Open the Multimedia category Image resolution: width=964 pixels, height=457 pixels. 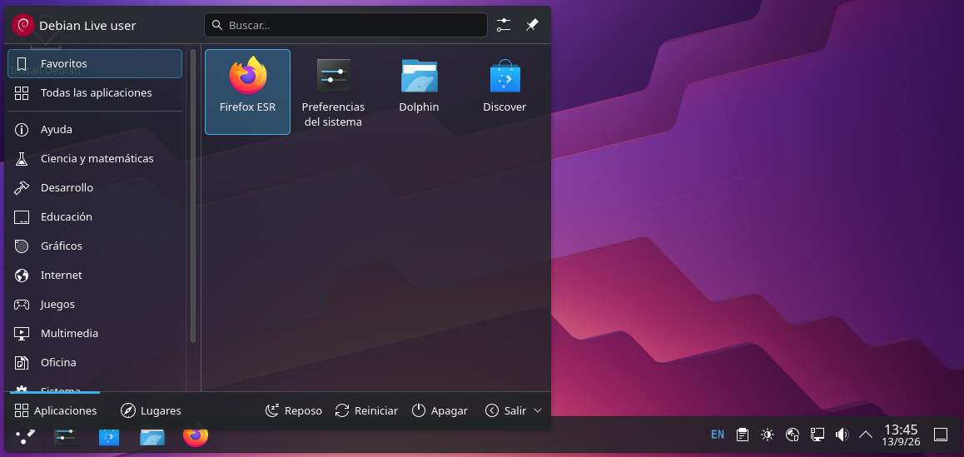click(x=95, y=333)
